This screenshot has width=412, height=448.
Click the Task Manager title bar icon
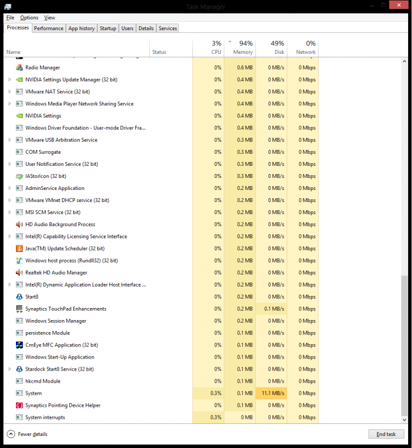[8, 7]
